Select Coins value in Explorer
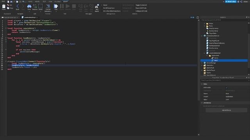Viewport: 250px width, 140px height. (216, 58)
